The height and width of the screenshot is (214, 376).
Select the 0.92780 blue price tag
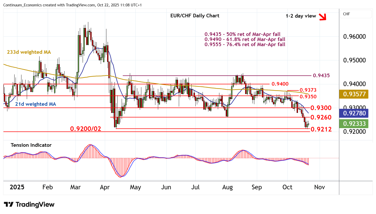click(x=354, y=113)
